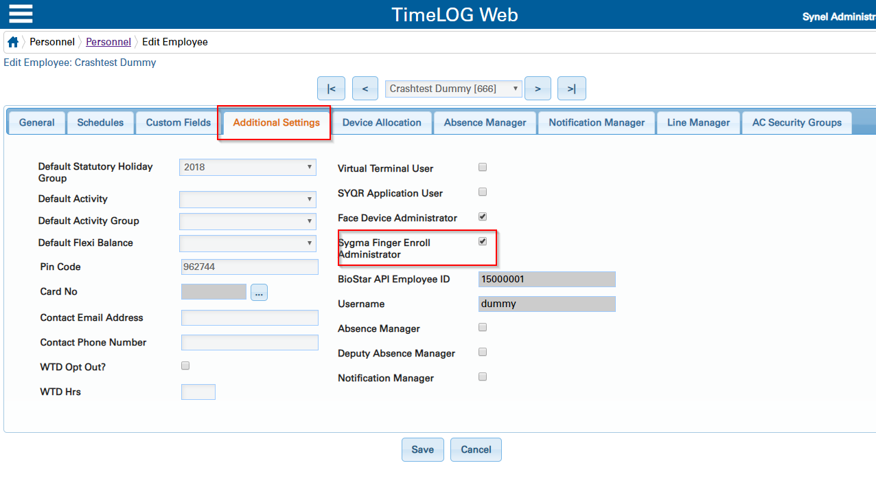The width and height of the screenshot is (876, 494).
Task: Tick the Deputy Absence Manager checkbox
Action: coord(483,352)
